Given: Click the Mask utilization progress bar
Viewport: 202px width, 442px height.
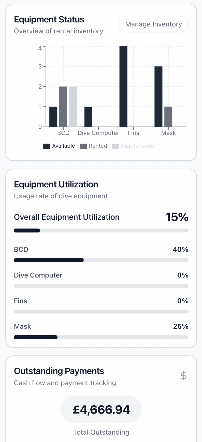Looking at the screenshot, I should 101,337.
